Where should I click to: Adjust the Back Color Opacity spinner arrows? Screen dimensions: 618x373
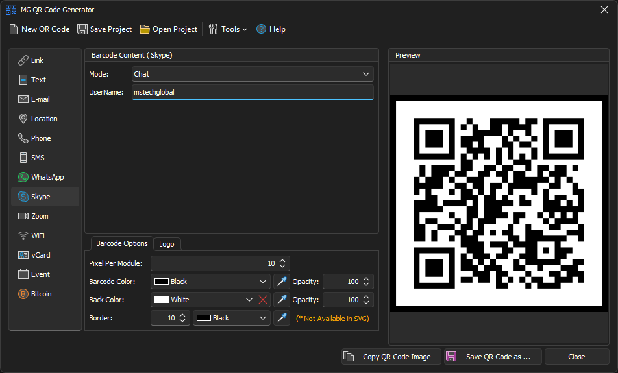tap(366, 300)
